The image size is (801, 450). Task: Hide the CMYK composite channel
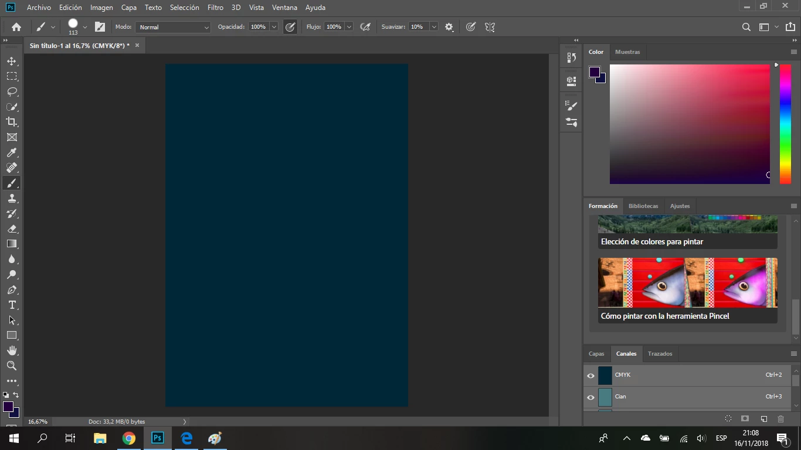coord(590,376)
